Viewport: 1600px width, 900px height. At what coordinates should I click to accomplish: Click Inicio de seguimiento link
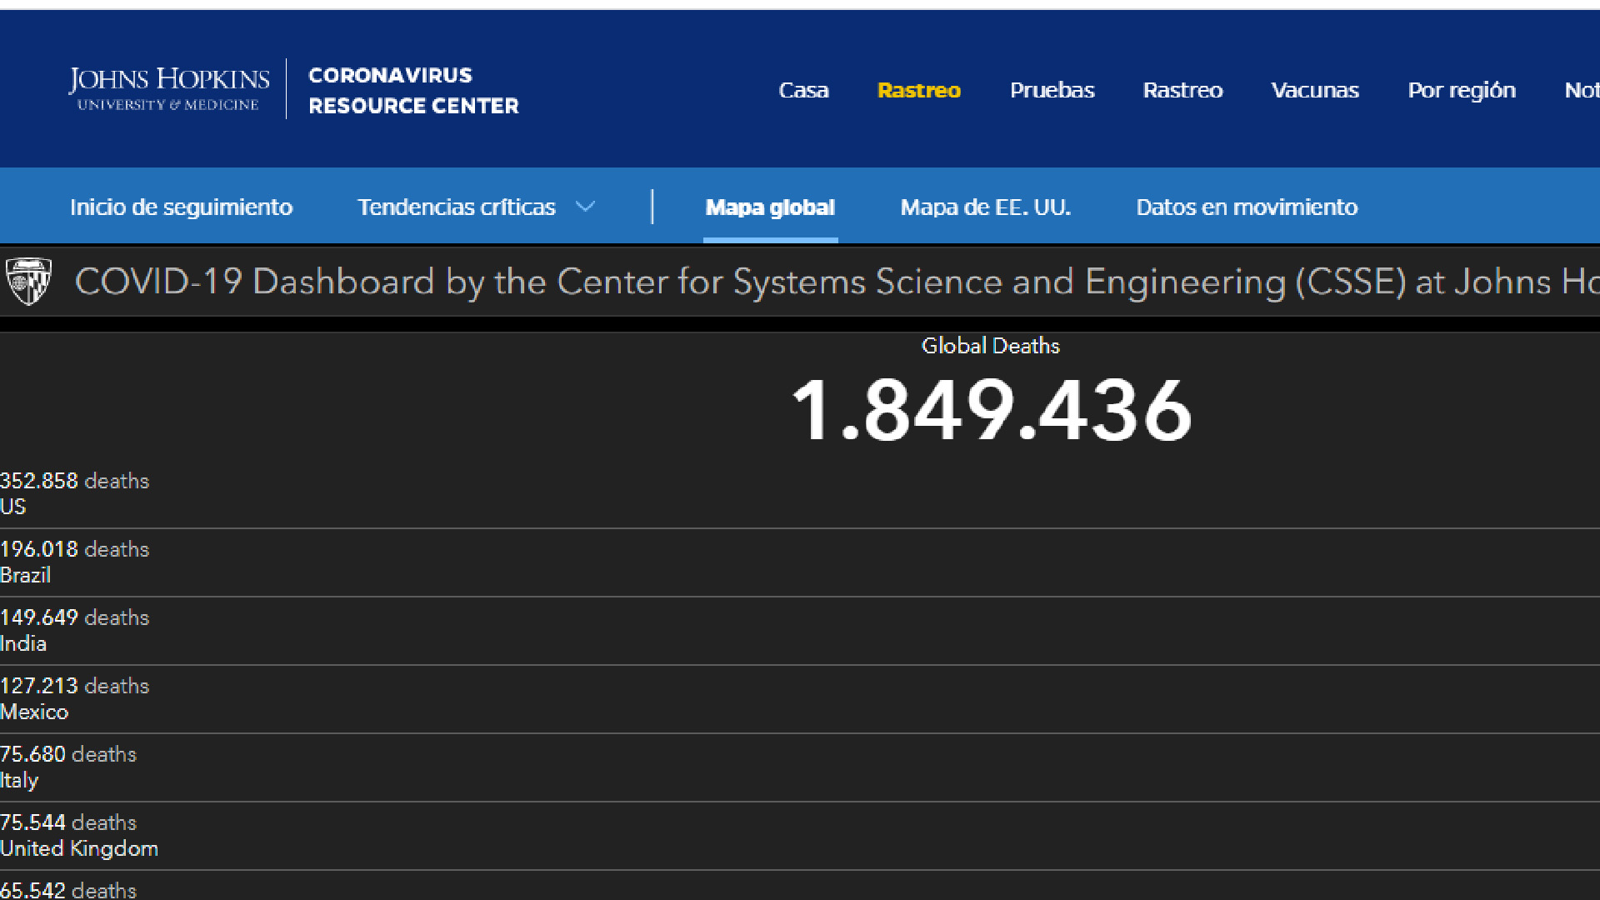pyautogui.click(x=181, y=207)
